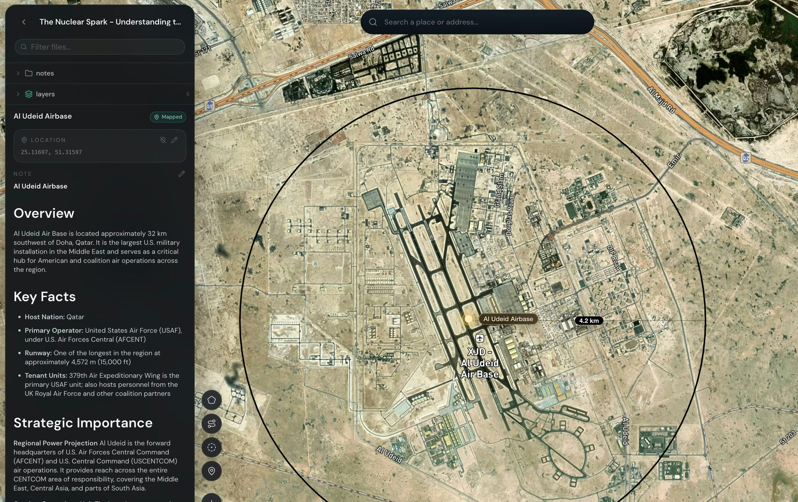Select the polygon draw tool
Viewport: 798px width, 502px height.
[x=211, y=400]
